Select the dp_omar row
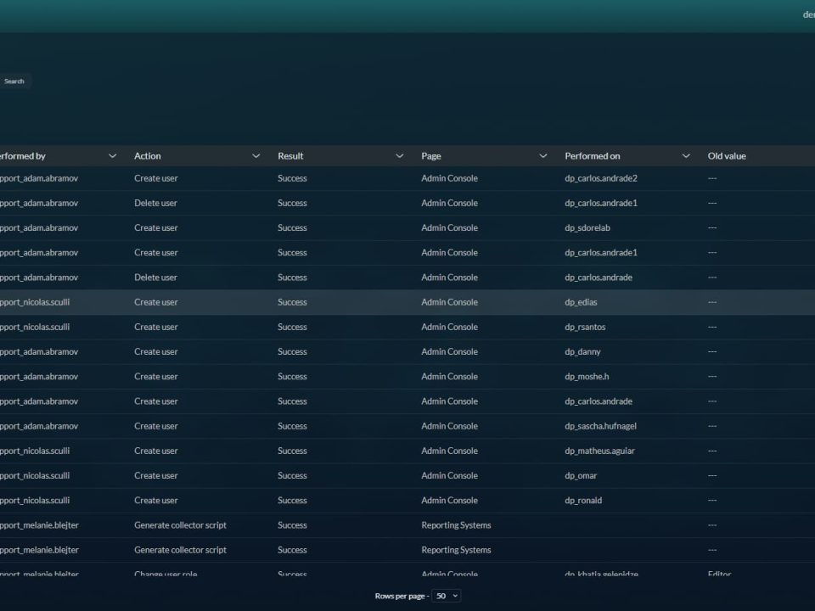Screen dimensions: 815x611 (581, 475)
